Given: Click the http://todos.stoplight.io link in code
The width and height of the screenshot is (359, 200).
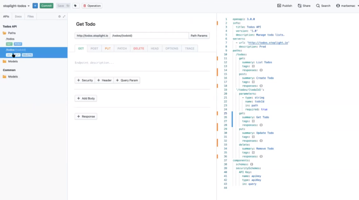Looking at the screenshot, I should tap(268, 43).
